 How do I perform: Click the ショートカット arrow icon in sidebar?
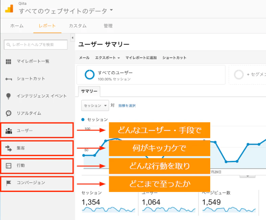(8, 79)
